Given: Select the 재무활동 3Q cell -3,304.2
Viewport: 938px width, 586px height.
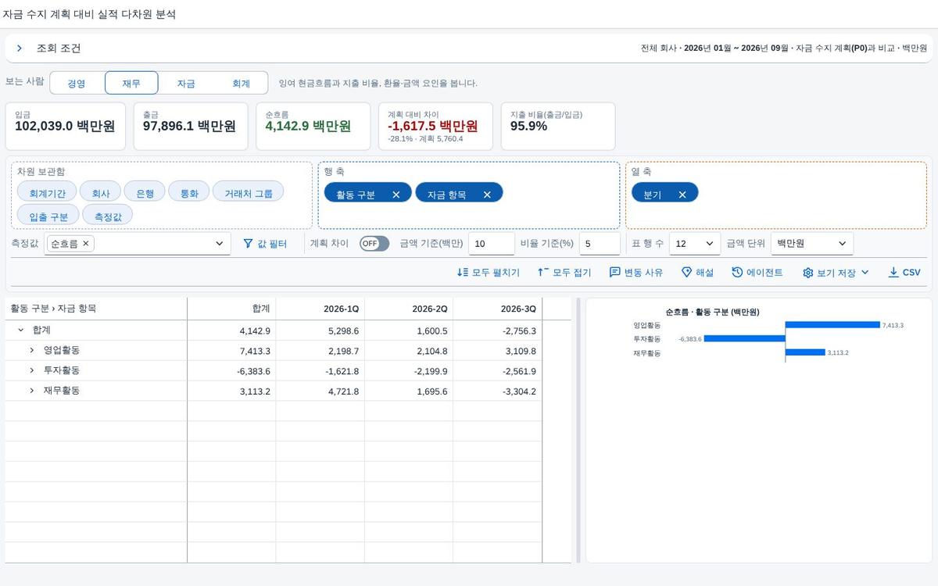Looking at the screenshot, I should tap(497, 391).
